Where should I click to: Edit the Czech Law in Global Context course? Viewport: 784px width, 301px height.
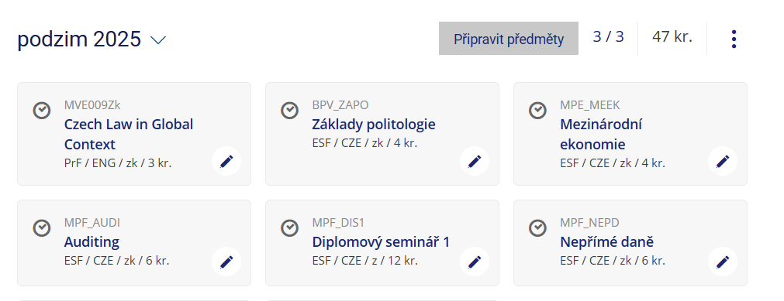pos(226,161)
